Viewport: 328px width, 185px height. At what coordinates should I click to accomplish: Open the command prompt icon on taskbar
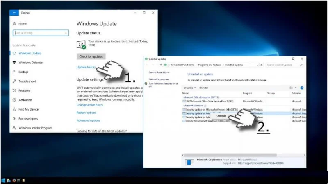tap(19, 180)
